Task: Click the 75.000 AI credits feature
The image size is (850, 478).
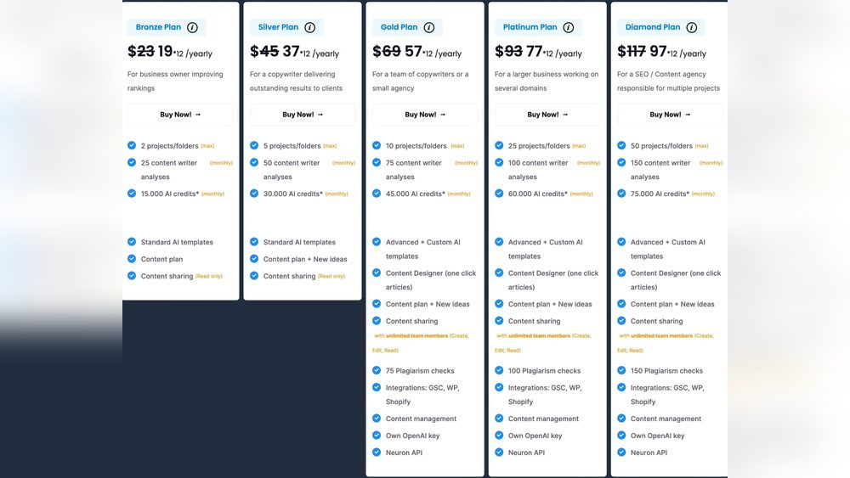Action: 660,194
